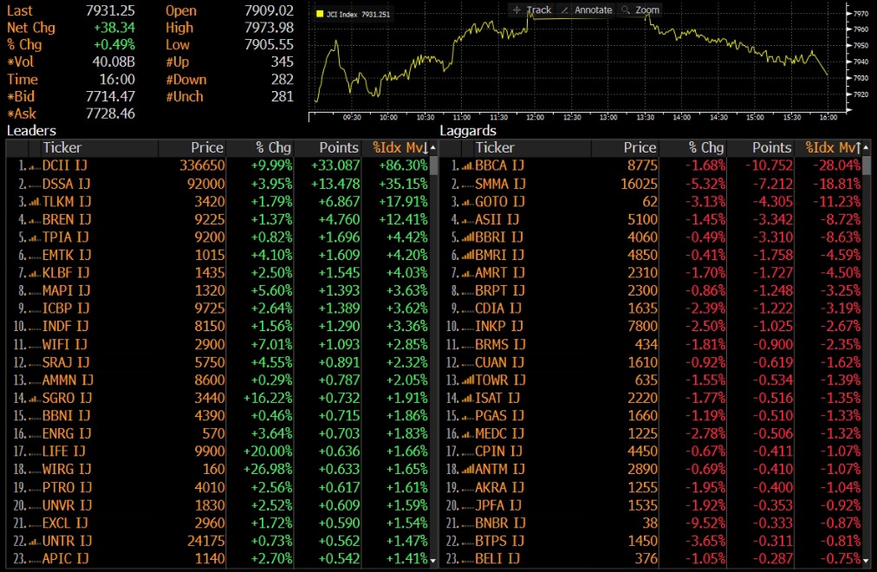The image size is (877, 572).
Task: Click the Price header in the Laggards table
Action: point(640,147)
